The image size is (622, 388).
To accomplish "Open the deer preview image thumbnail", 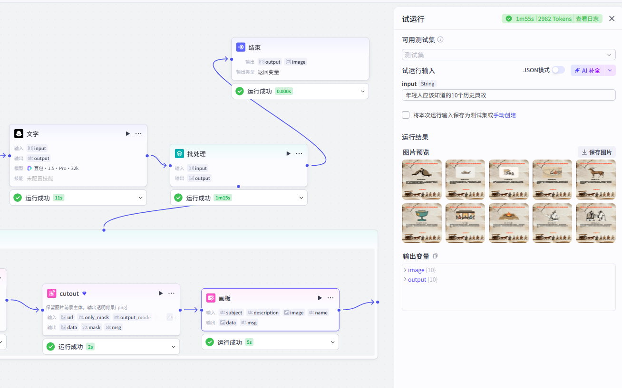I will 596,179.
